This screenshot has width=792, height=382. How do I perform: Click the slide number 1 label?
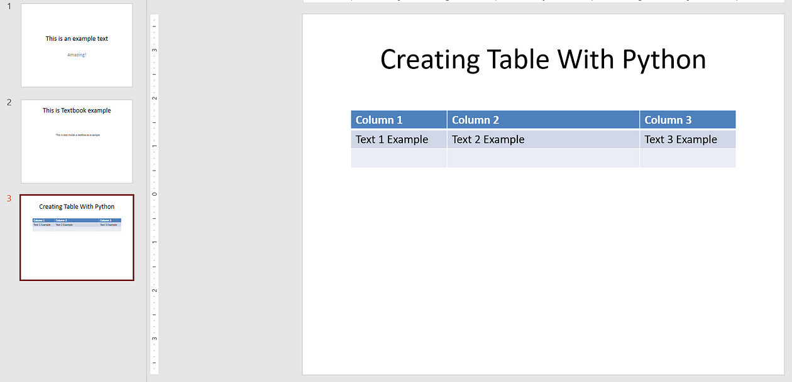point(9,6)
